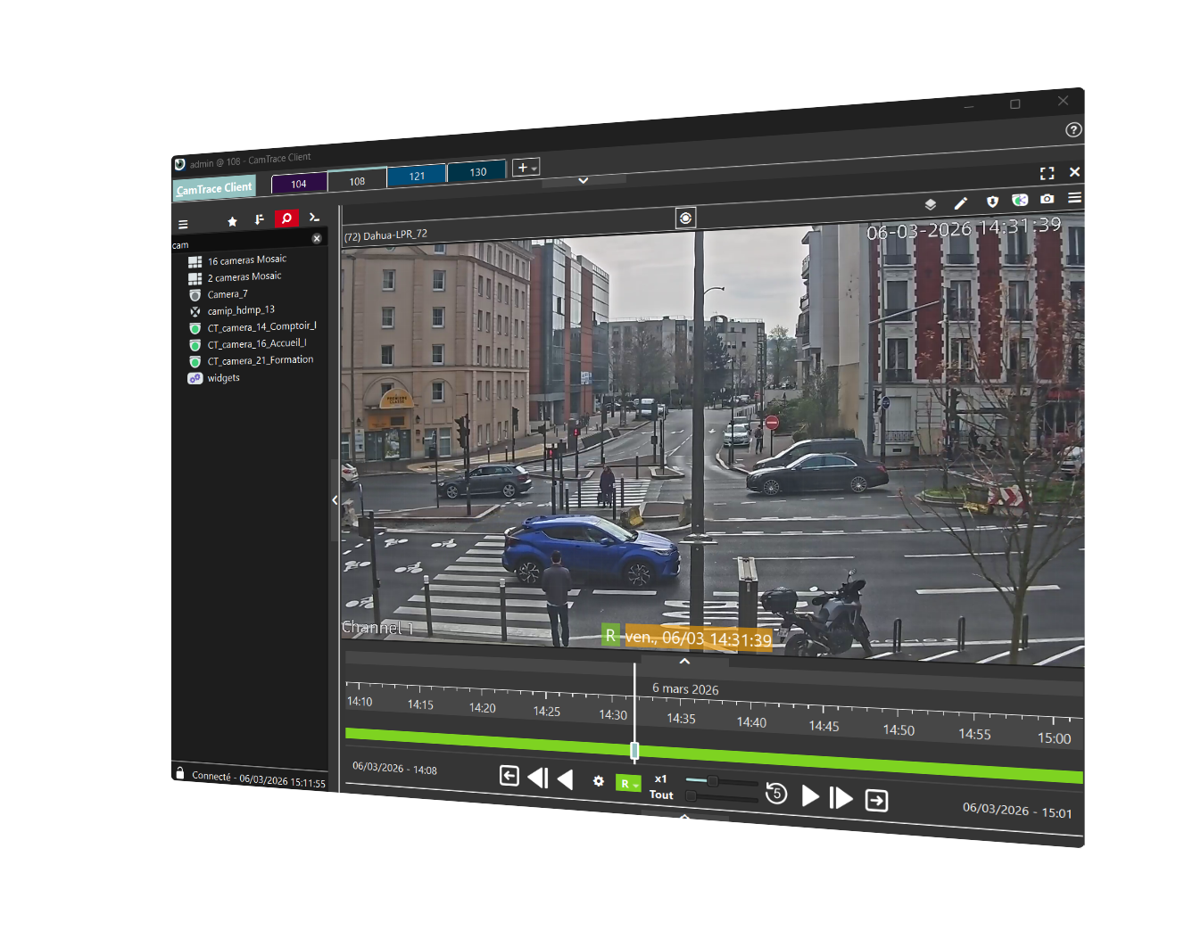
Task: Open the 16 cameras Mosaic entry
Action: [x=246, y=260]
